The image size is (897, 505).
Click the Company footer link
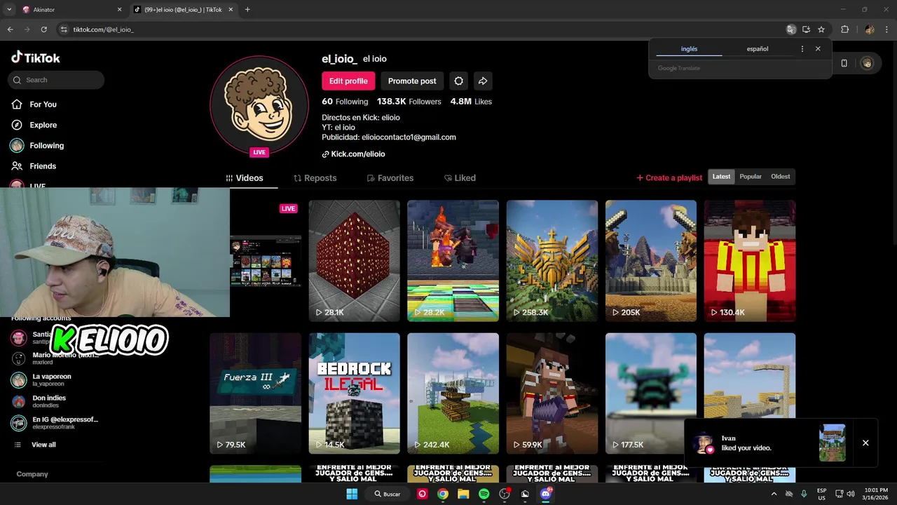point(32,474)
